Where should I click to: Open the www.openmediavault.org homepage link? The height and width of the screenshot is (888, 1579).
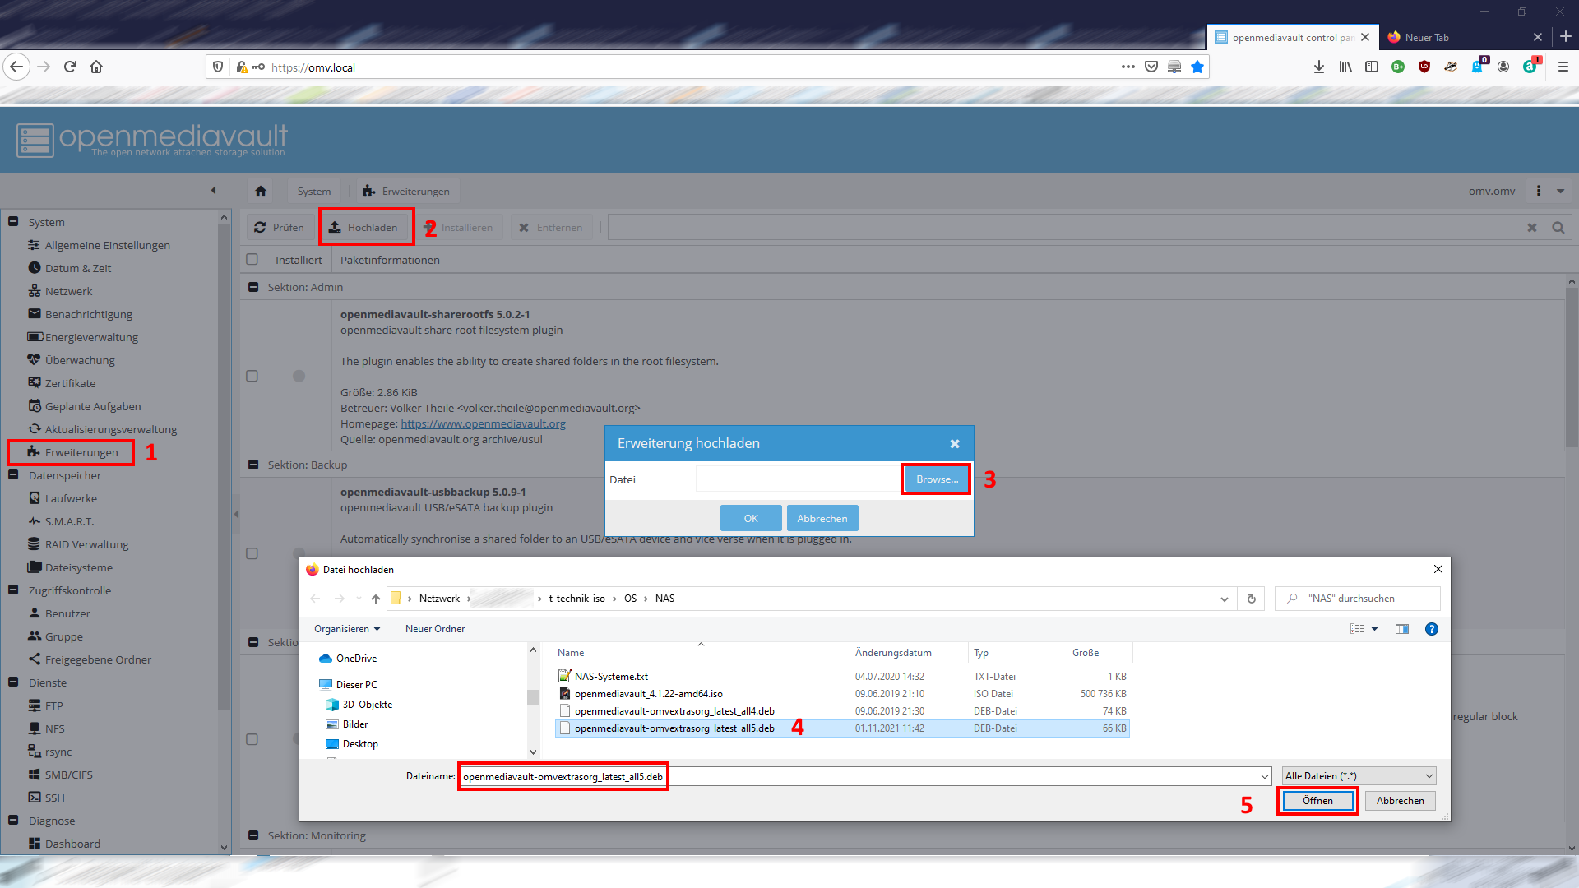(483, 423)
